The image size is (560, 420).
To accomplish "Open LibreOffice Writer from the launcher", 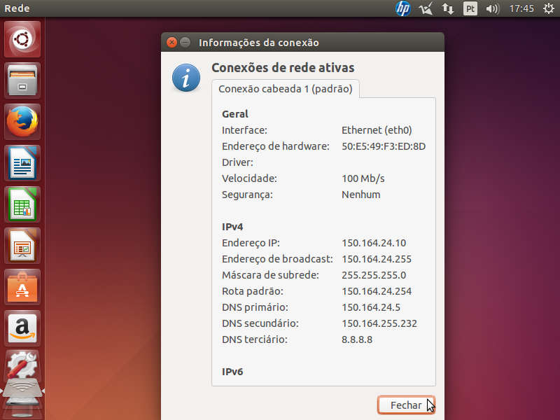I will click(x=23, y=163).
